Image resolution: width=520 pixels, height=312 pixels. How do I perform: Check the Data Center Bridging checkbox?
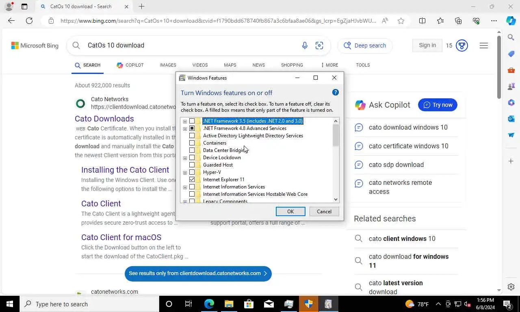tap(192, 150)
